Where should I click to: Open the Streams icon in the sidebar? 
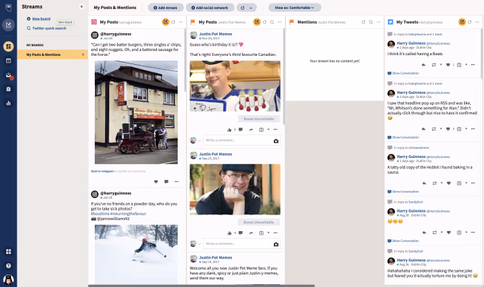(x=8, y=46)
